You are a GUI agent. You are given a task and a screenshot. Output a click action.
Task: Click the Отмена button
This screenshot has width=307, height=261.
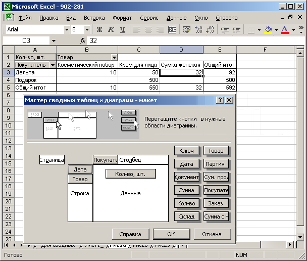pos(212,234)
